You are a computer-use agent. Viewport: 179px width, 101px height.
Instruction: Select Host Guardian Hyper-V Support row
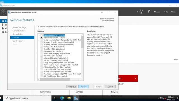61,65
